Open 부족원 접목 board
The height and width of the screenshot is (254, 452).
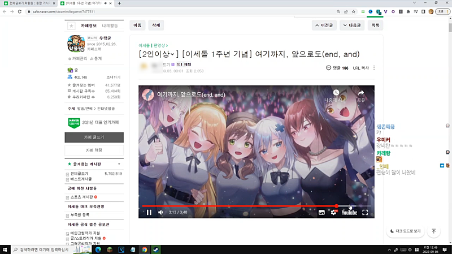[x=80, y=215]
